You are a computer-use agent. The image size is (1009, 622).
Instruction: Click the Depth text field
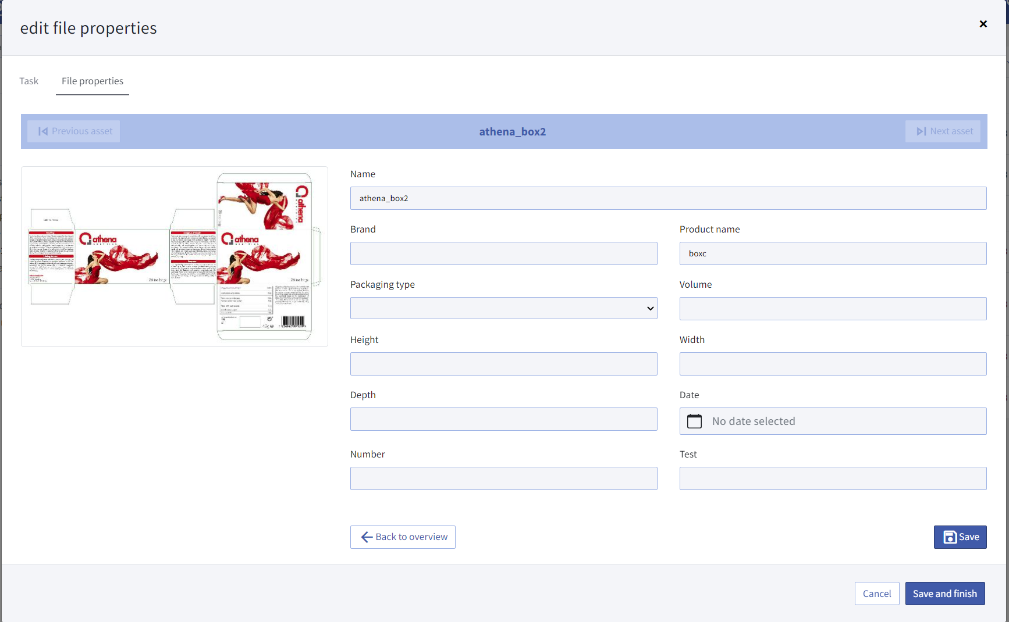[x=503, y=419]
